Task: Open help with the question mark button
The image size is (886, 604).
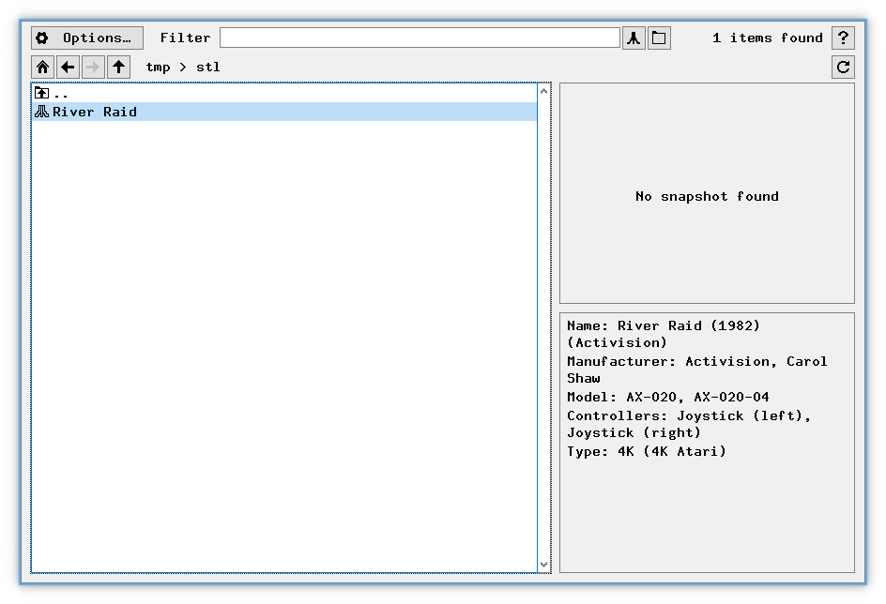Action: click(x=843, y=38)
